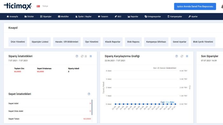Click the Üye Yönetimi shortcut

click(92, 42)
